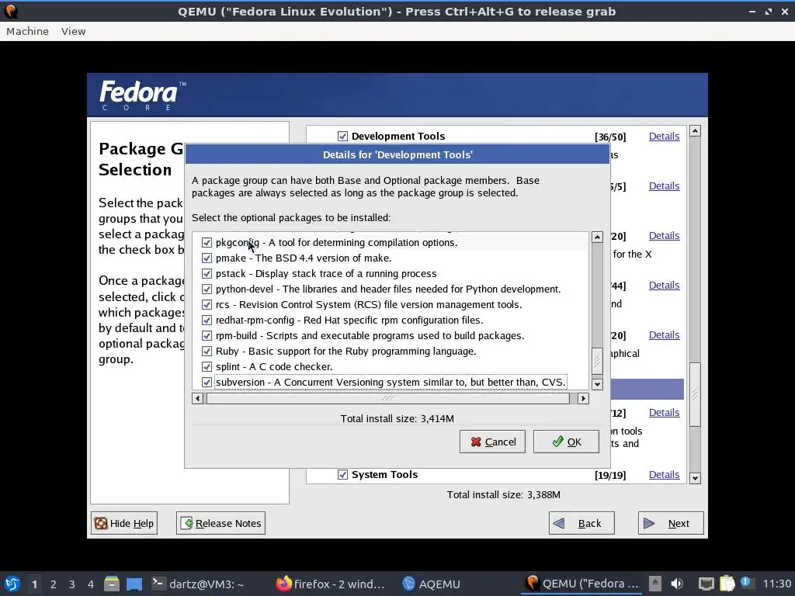Screen dimensions: 795x596
Task: Click group list scroll up arrow
Action: [x=695, y=130]
